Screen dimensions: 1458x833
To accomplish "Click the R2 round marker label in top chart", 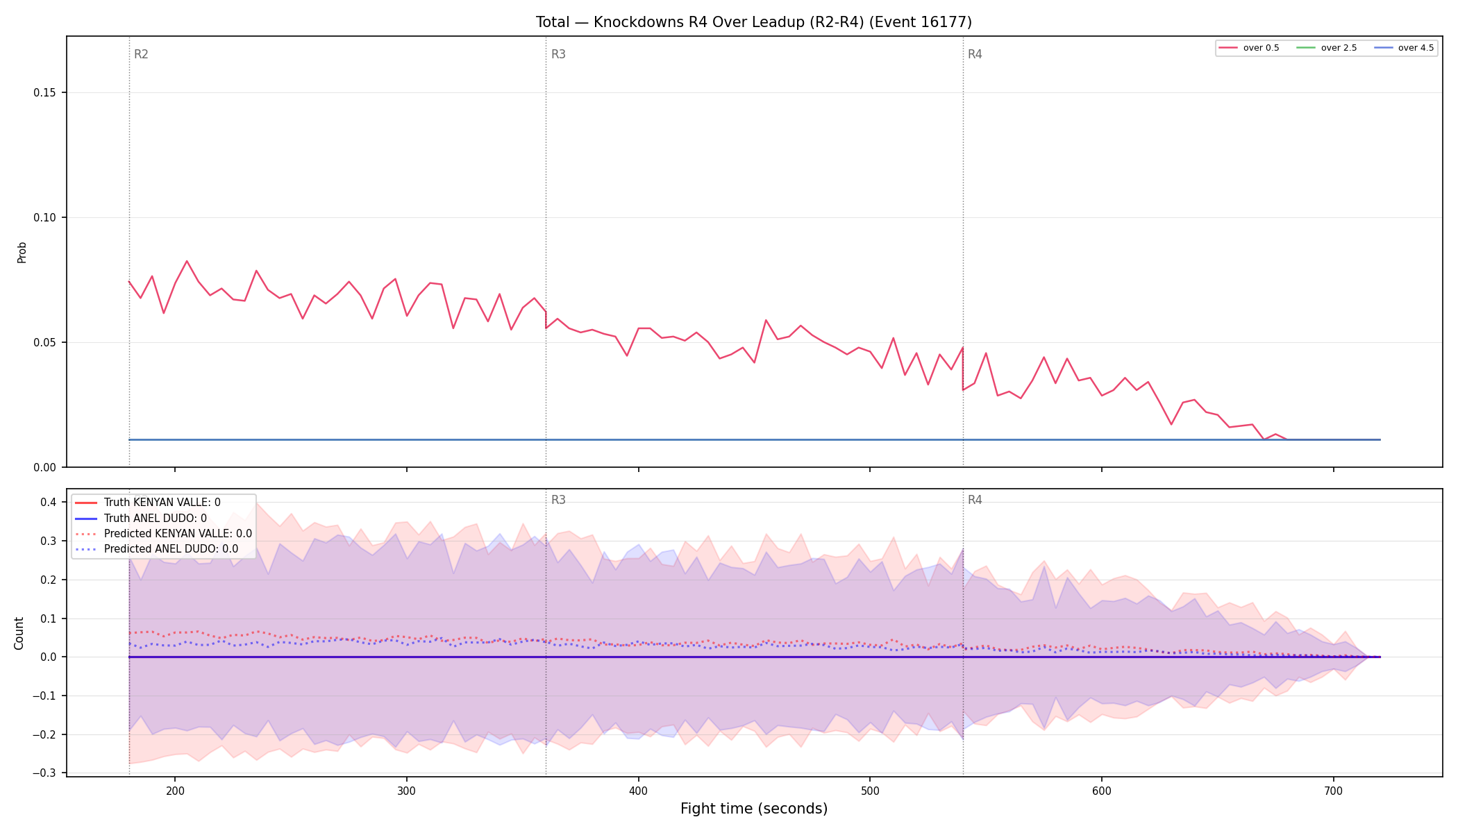I will 141,54.
